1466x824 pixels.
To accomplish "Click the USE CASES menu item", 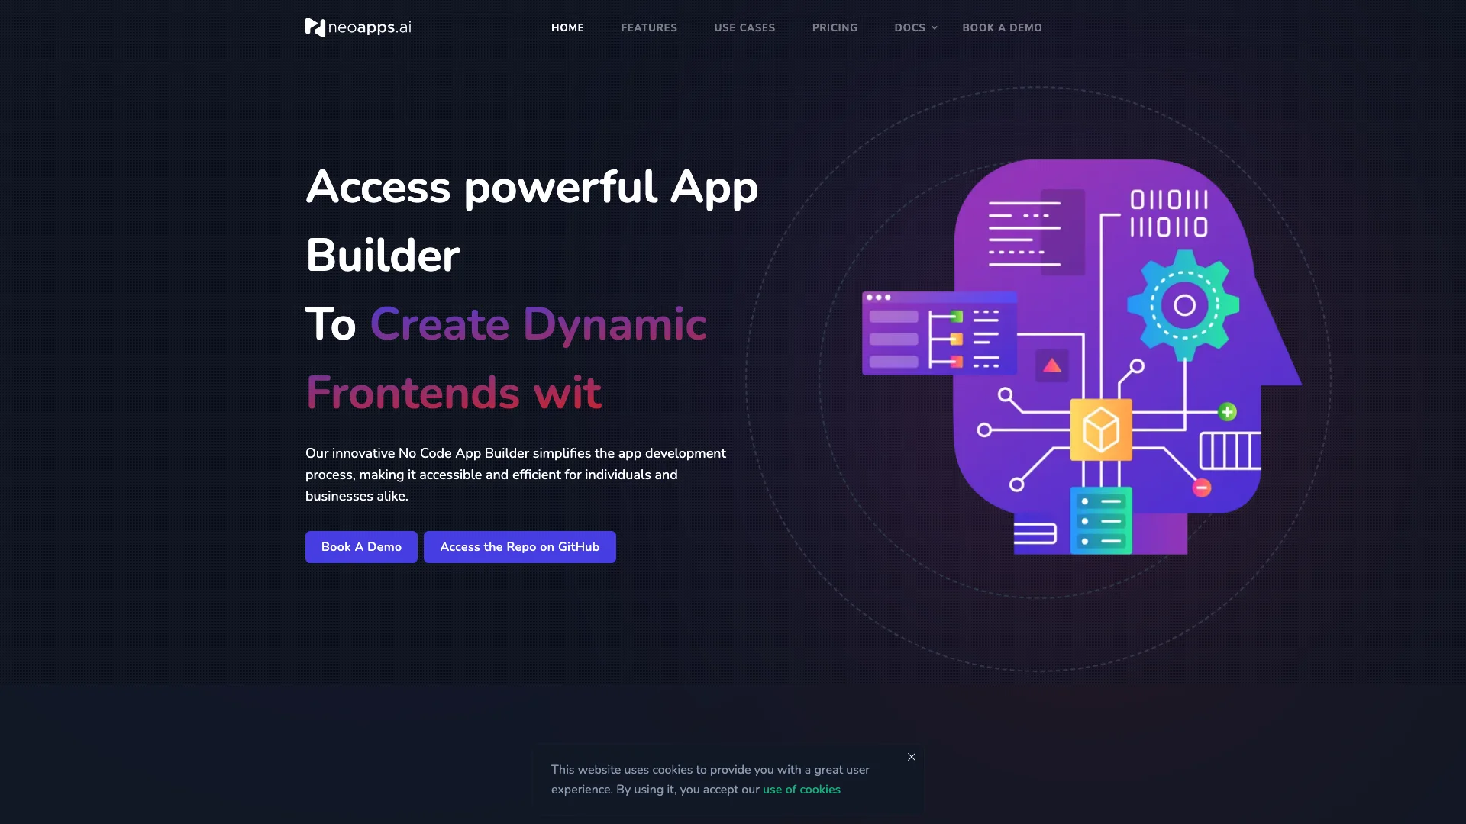I will click(745, 27).
